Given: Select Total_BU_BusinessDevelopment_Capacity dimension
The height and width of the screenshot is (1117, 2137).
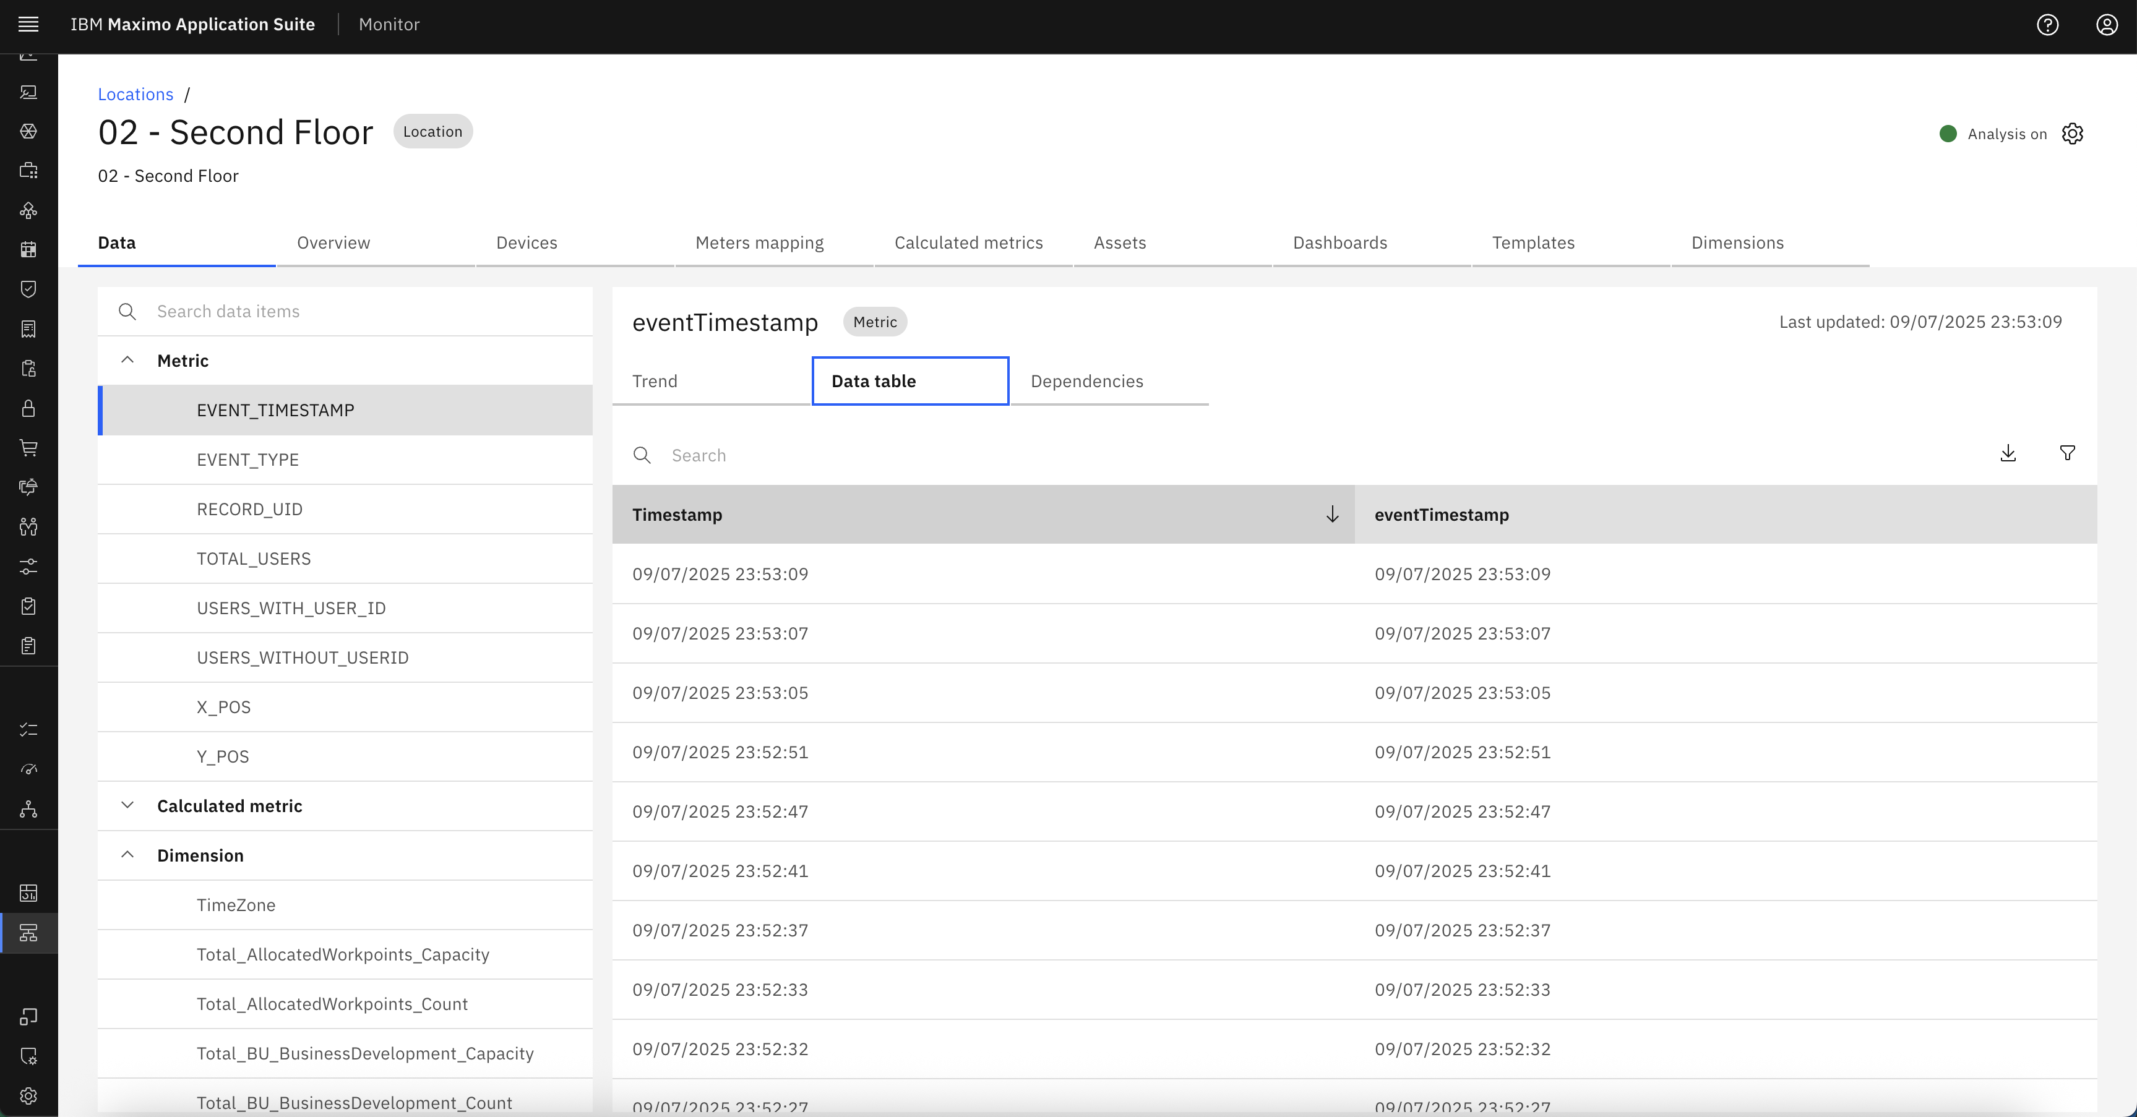Looking at the screenshot, I should (x=345, y=1053).
